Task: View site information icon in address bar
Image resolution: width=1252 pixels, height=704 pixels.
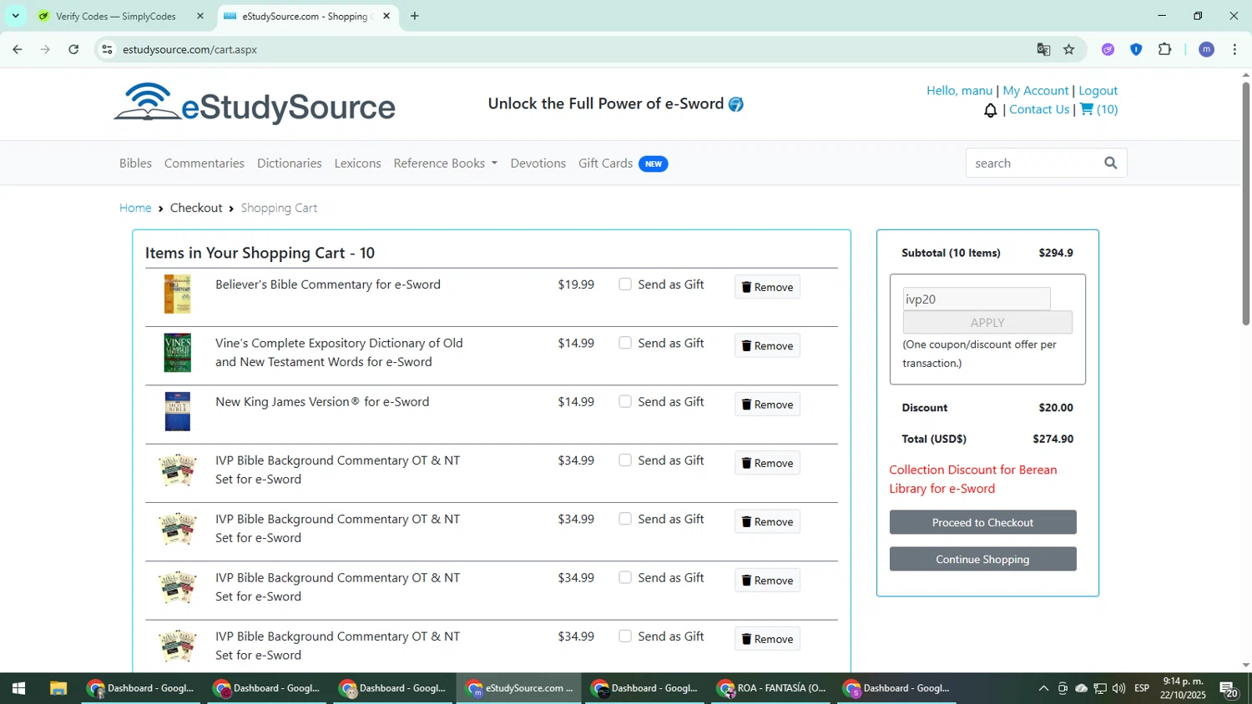Action: pyautogui.click(x=107, y=49)
